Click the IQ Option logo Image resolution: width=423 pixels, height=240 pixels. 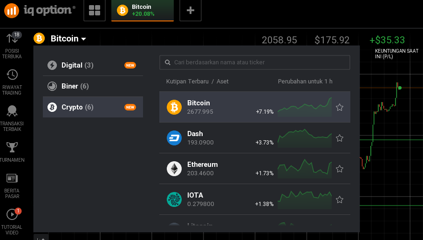point(40,11)
